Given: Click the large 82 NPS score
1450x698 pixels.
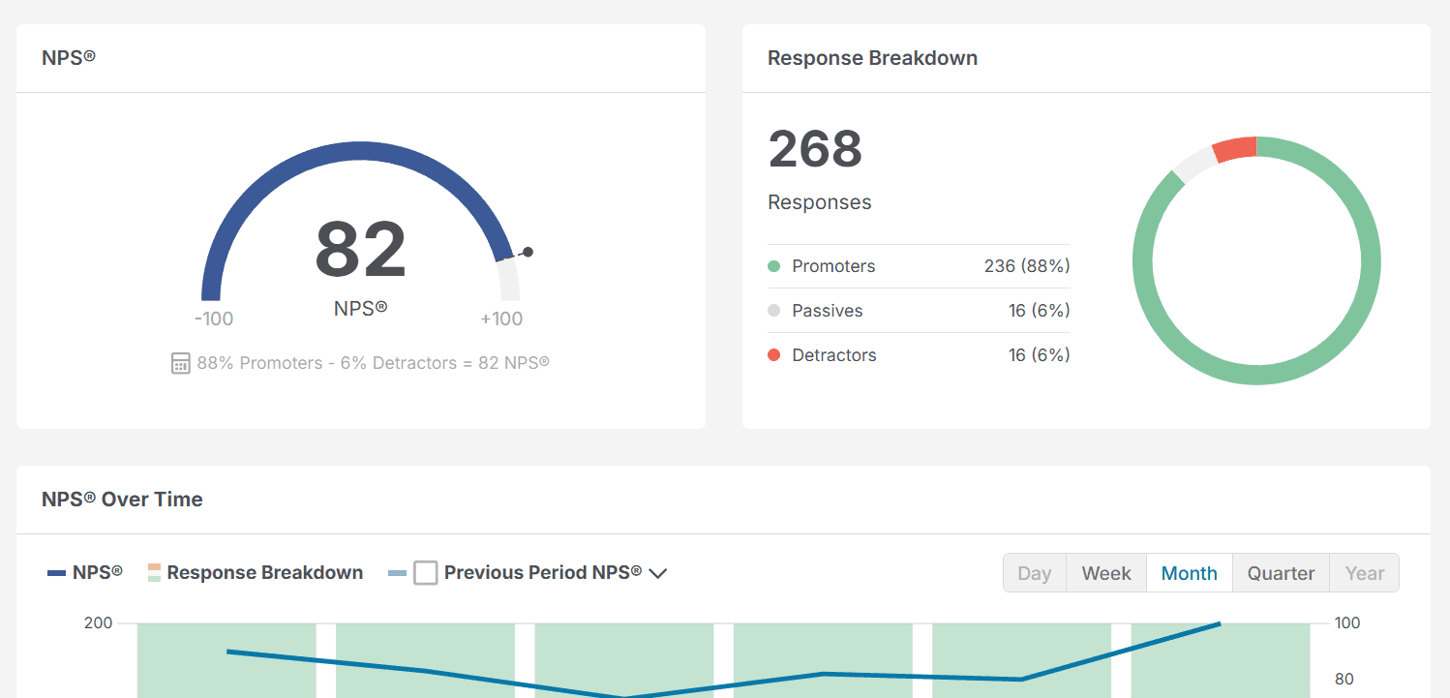Looking at the screenshot, I should [x=361, y=250].
